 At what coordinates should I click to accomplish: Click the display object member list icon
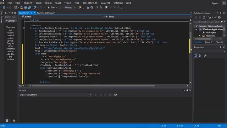pyautogui.click(x=88, y=7)
